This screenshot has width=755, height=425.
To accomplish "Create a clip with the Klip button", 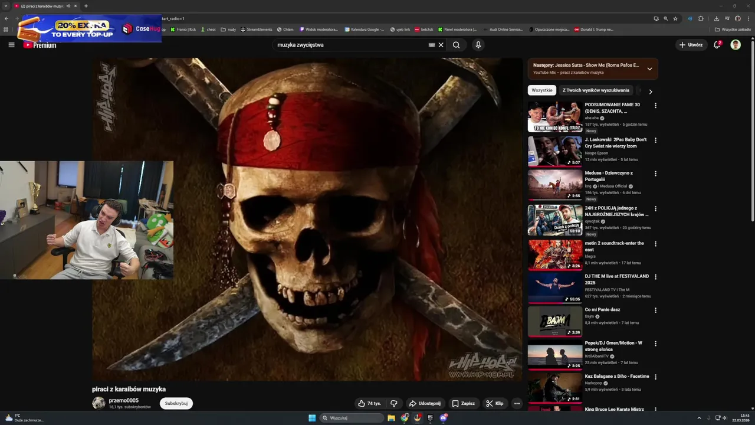I will click(x=495, y=404).
